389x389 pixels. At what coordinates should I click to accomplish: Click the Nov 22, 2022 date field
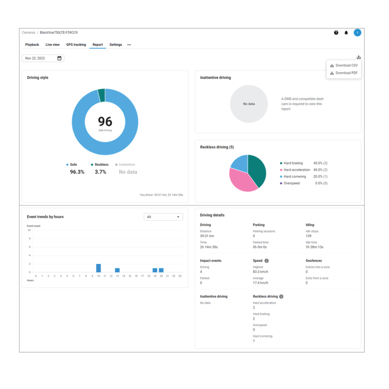point(39,58)
